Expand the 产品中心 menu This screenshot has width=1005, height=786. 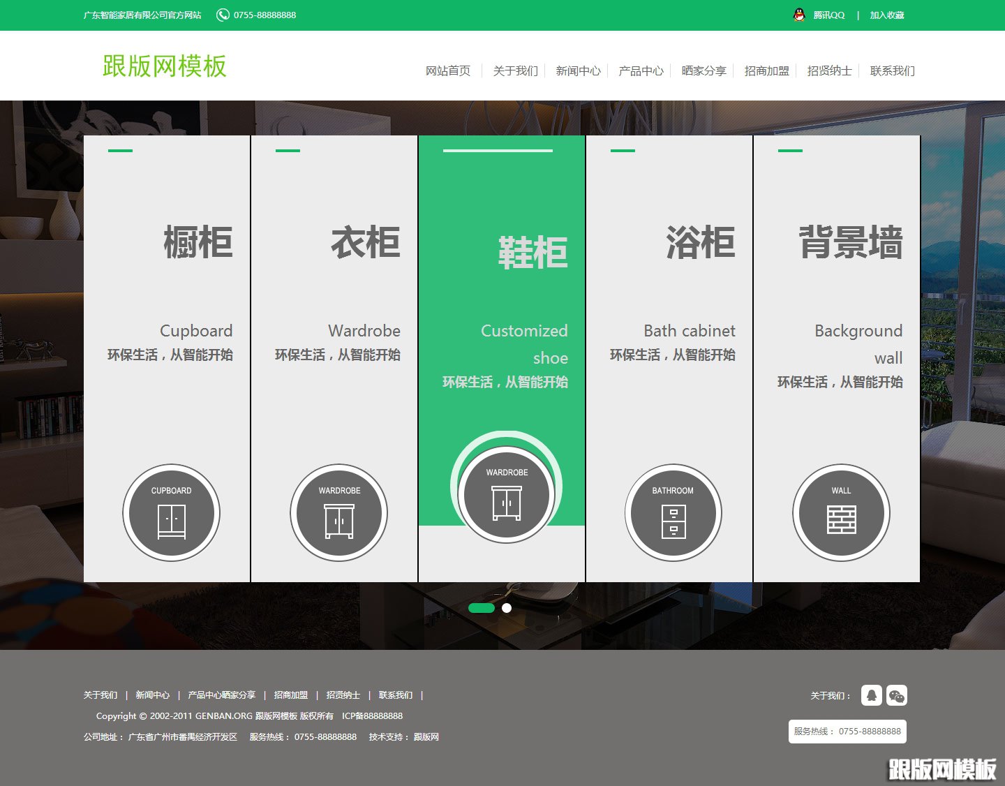[x=640, y=71]
